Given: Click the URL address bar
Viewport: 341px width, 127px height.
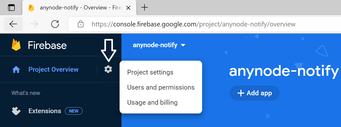Looking at the screenshot, I should (193, 24).
